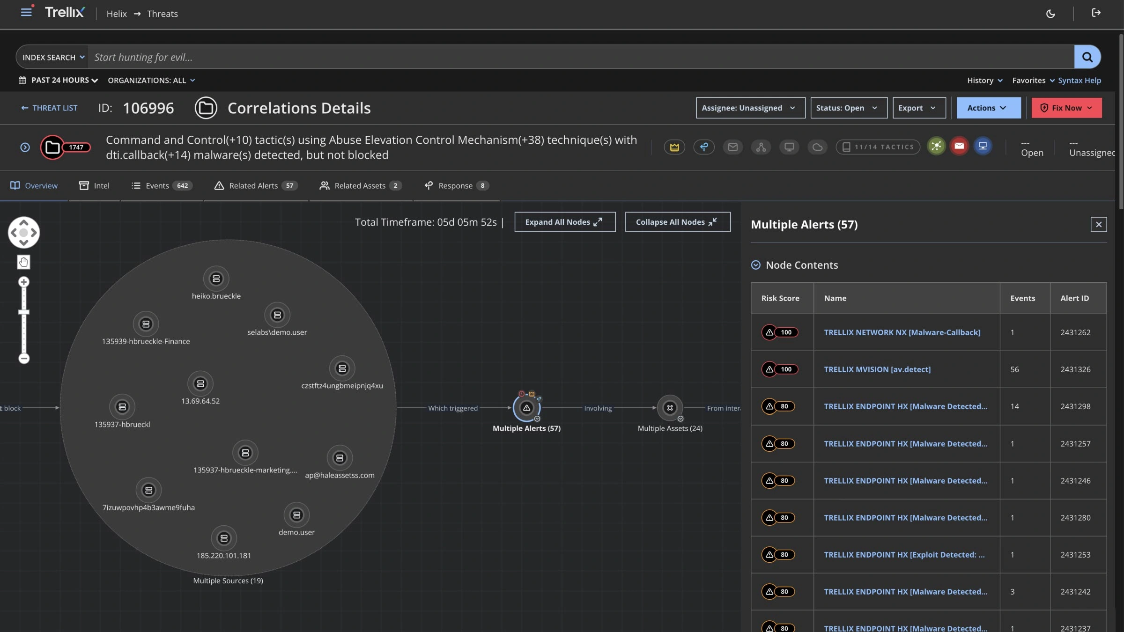Click the red email source icon
The image size is (1124, 632).
click(959, 146)
